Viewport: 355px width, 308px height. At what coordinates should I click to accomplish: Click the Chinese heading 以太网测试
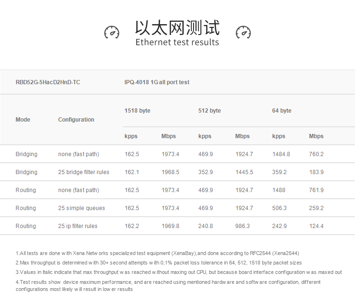(177, 27)
